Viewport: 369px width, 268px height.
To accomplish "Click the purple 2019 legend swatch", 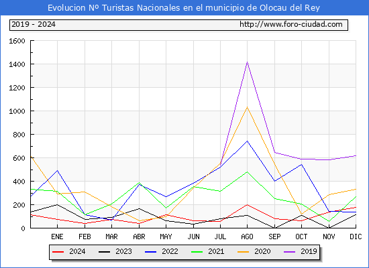I will (x=289, y=252).
